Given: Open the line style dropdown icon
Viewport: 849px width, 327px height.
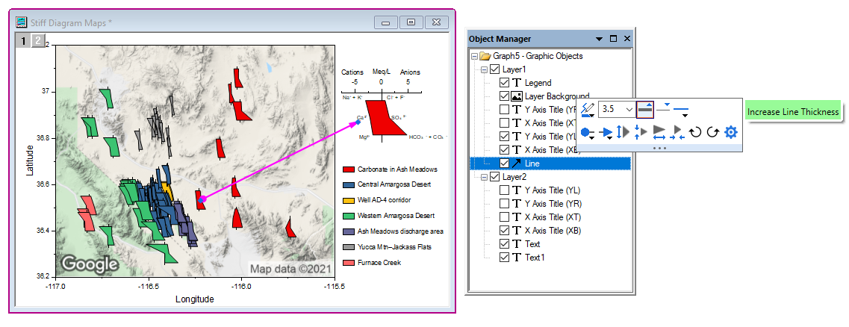Looking at the screenshot, I should click(681, 110).
